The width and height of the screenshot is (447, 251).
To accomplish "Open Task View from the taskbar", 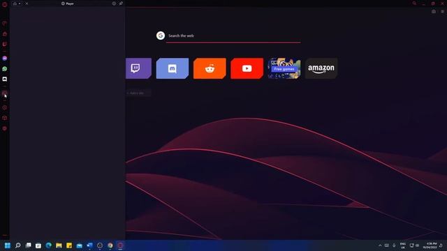I will (x=28, y=245).
